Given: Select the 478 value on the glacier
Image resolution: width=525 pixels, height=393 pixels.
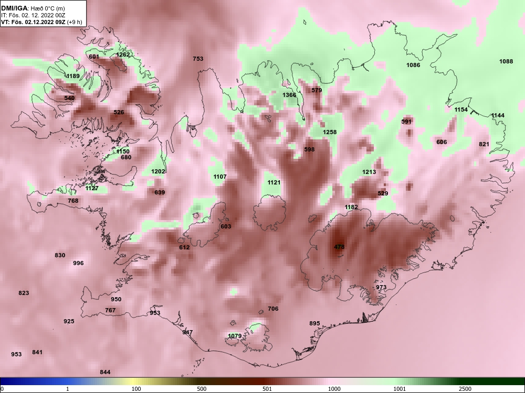Looking at the screenshot, I should [339, 247].
